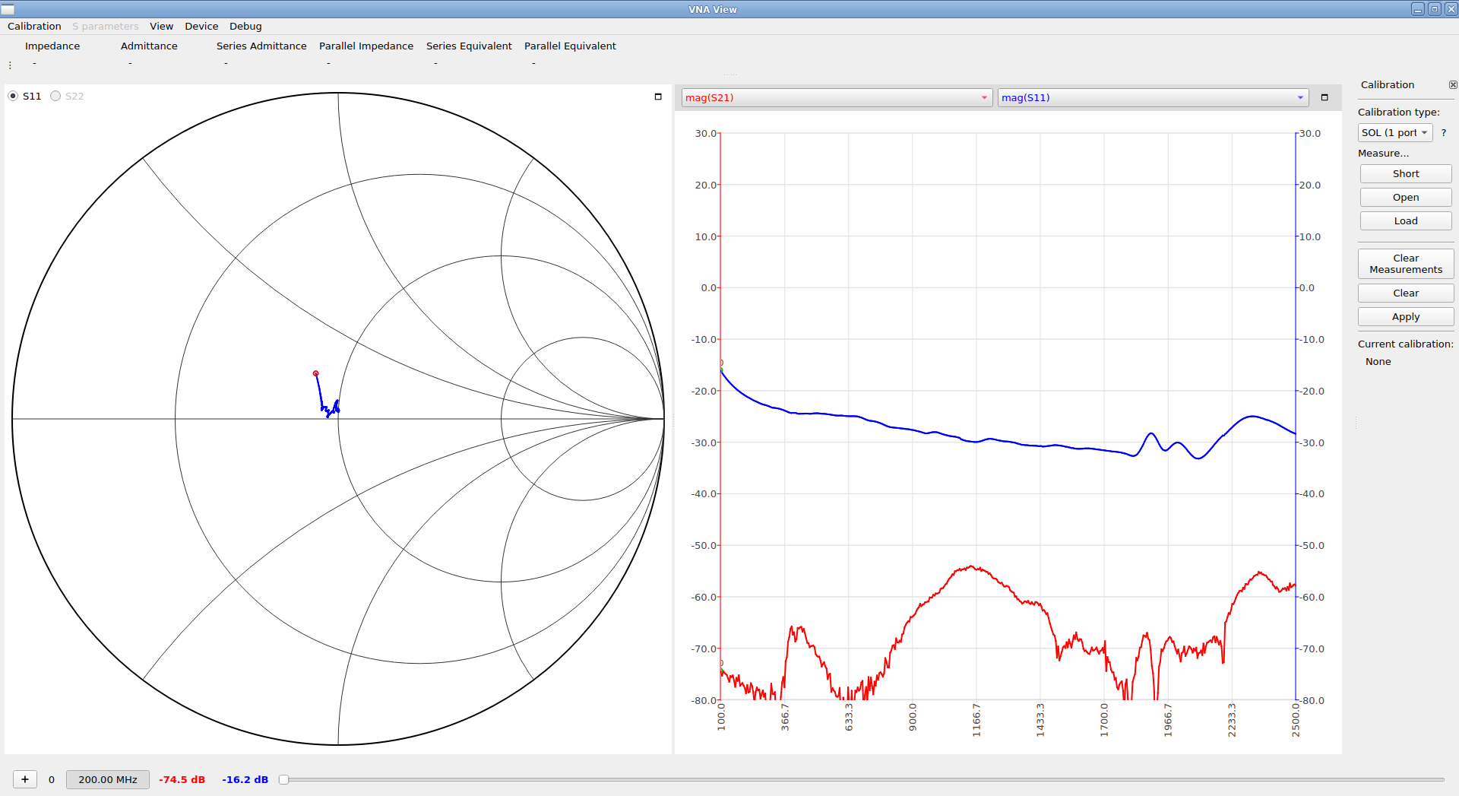Open the Debug menu
Viewport: 1459px width, 796px height.
pyautogui.click(x=245, y=26)
